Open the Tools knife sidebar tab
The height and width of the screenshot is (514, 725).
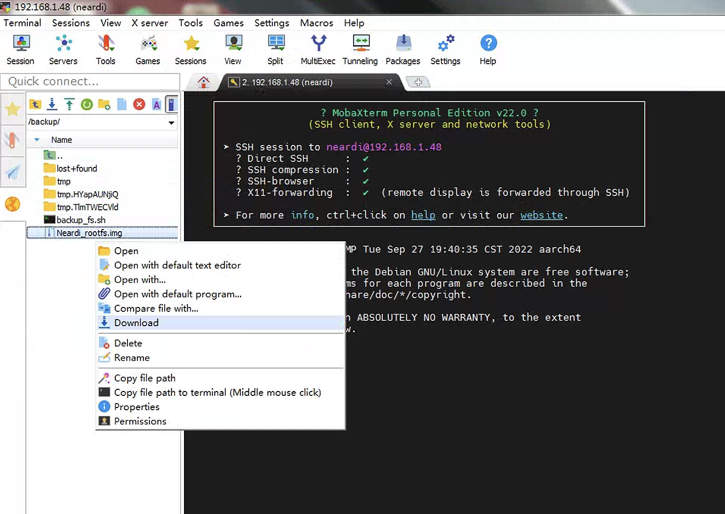(x=13, y=140)
